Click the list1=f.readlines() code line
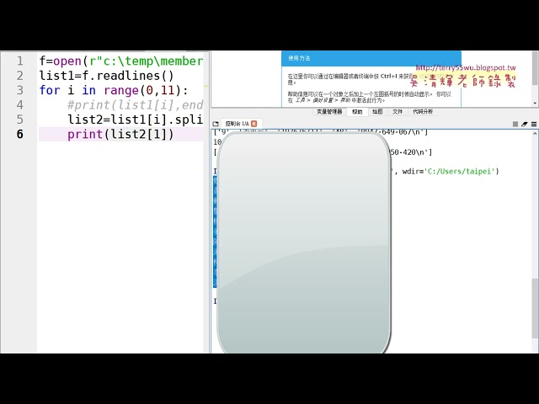The image size is (539, 404). 107,76
